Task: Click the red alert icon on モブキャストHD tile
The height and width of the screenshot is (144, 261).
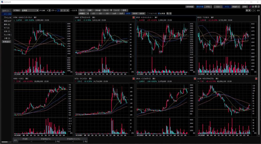Action: [134, 17]
